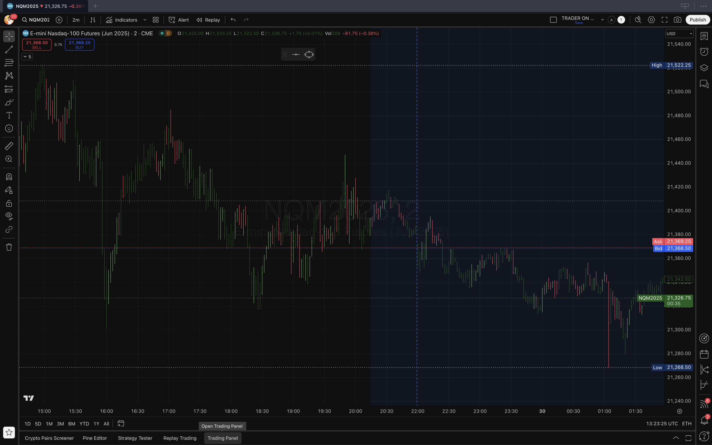Open the Strategy Tester tab

point(135,438)
